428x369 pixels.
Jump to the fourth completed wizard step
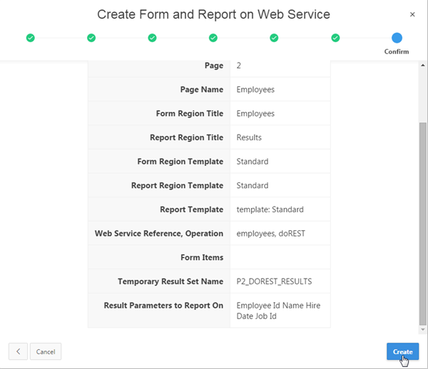213,38
